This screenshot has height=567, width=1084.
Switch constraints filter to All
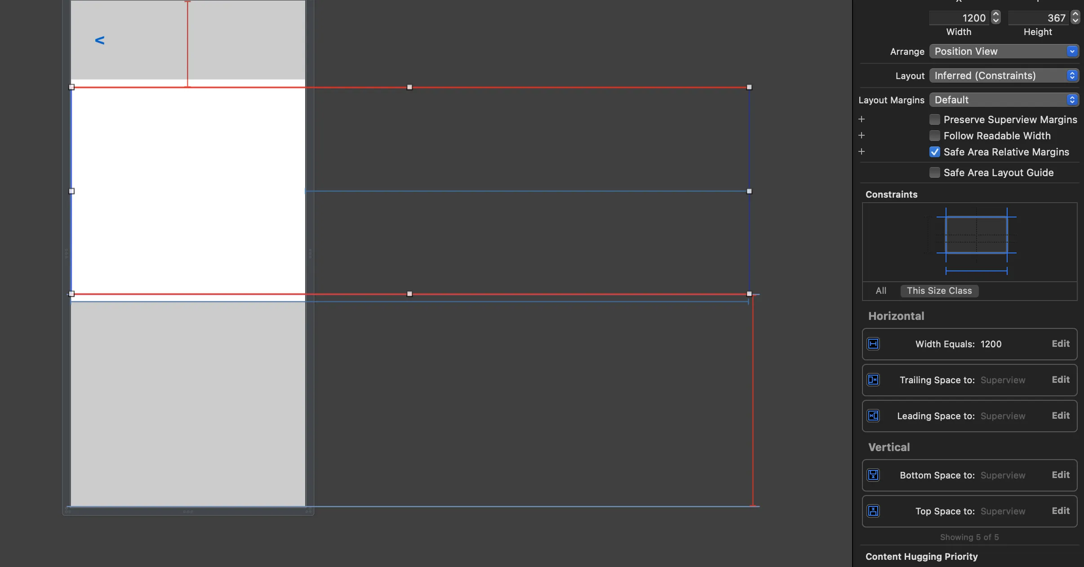[x=881, y=291]
